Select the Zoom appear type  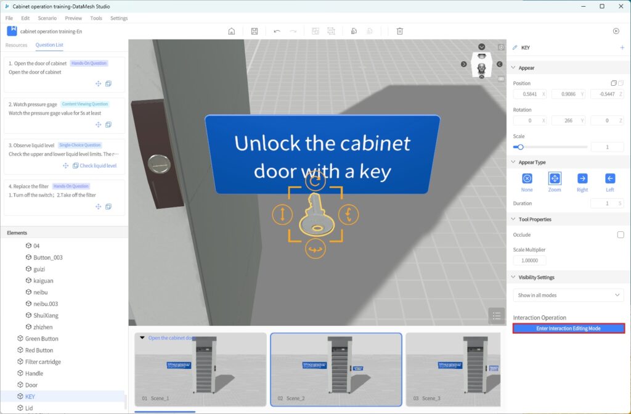coord(555,178)
